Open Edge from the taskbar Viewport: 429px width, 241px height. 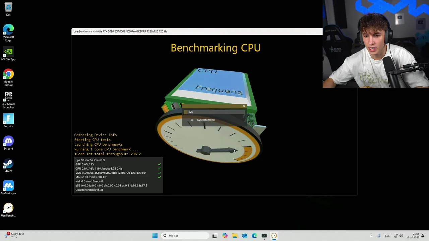254,236
